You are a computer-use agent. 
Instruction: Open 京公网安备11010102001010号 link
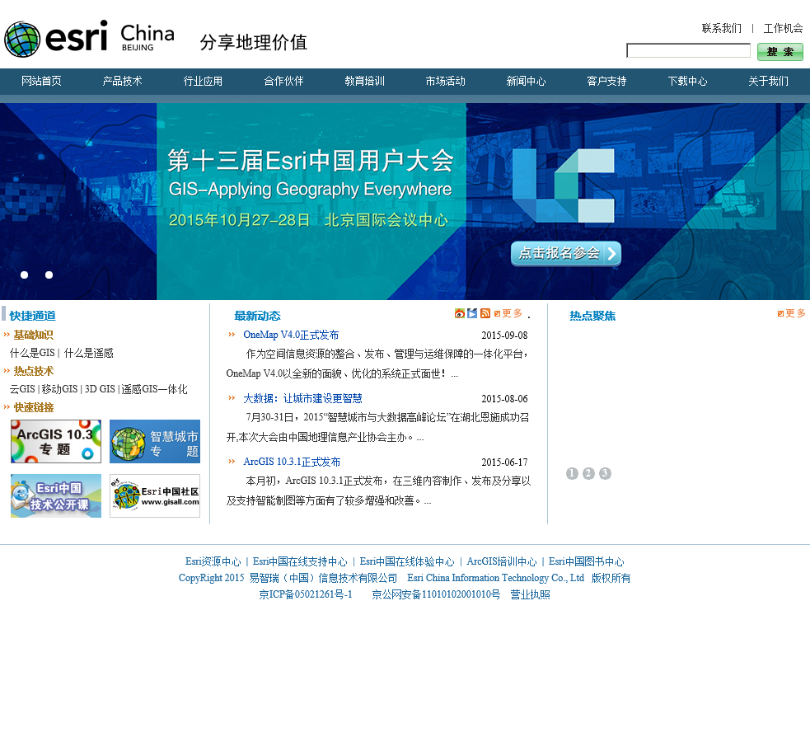click(x=436, y=595)
